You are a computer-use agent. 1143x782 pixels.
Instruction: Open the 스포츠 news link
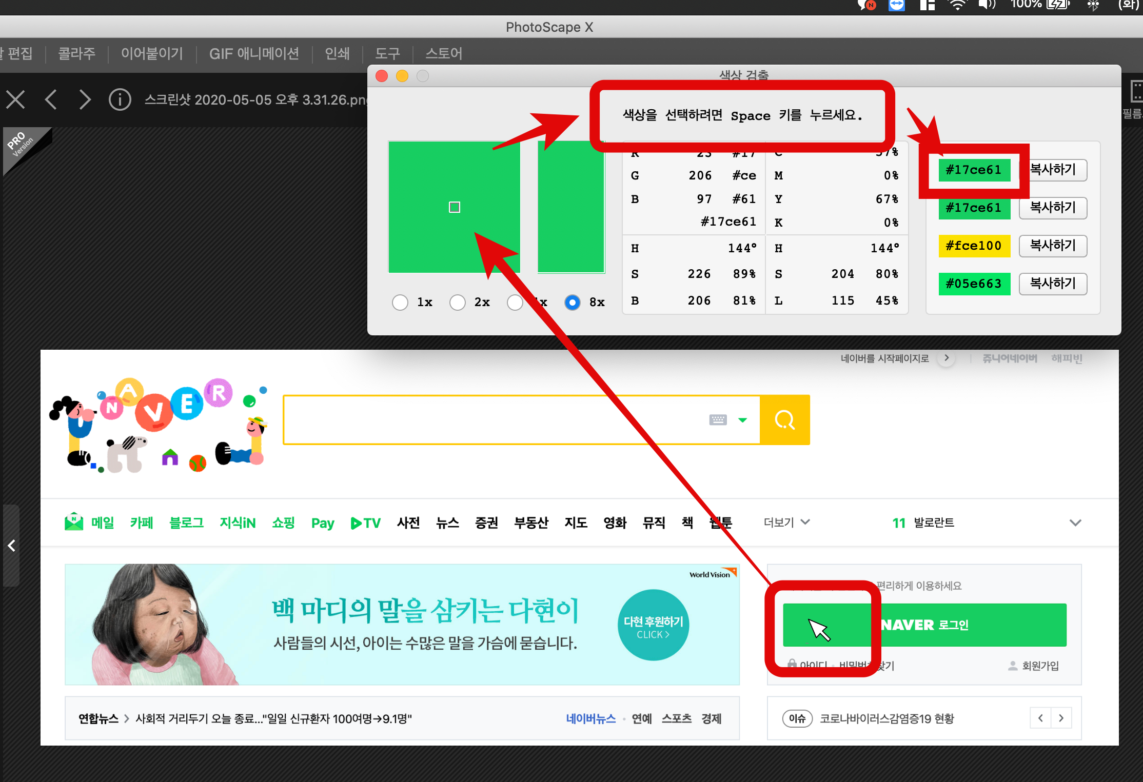[x=676, y=718]
